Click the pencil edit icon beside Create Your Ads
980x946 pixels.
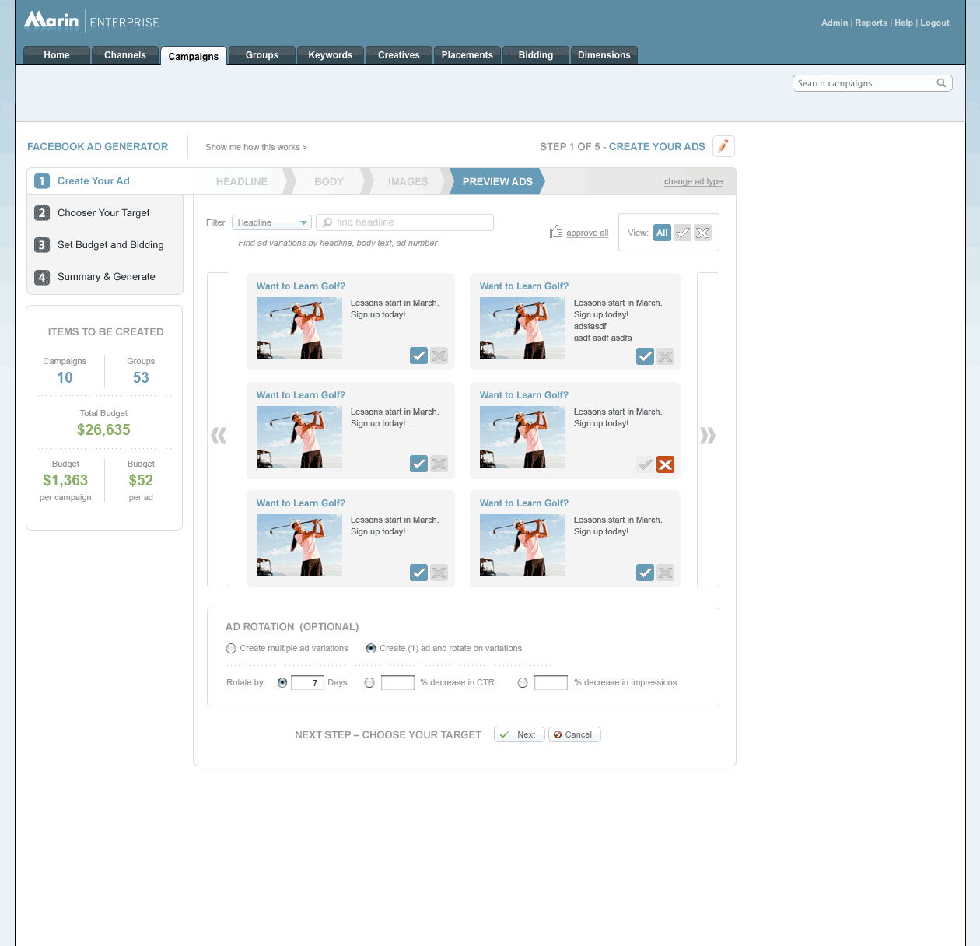click(x=723, y=146)
